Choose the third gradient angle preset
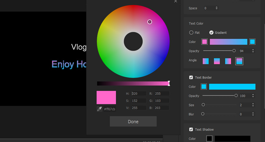Screen dimensions: 265x142 coord(228,61)
